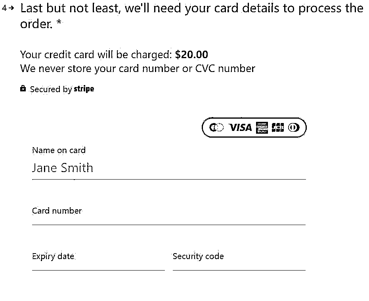Focus the Security code input field
Viewport: 369px width, 301px height.
click(239, 265)
